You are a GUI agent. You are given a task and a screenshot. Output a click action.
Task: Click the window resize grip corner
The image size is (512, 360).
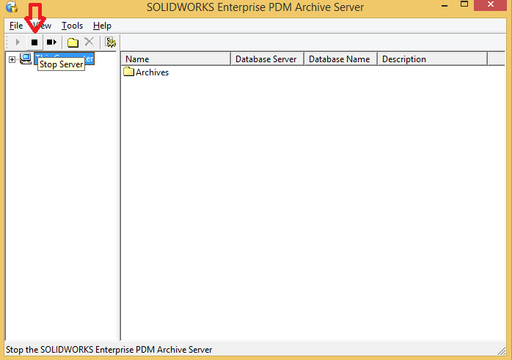502,351
